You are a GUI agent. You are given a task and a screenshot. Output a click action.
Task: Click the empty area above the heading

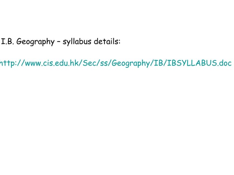coord(117,18)
